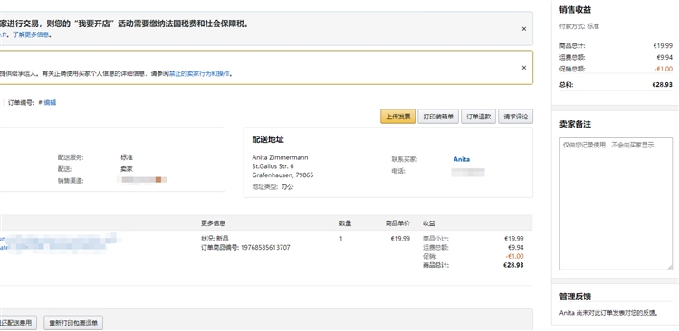Select the street address St.Gallus Str. 6
Viewport: 679px width, 331px height.
pyautogui.click(x=273, y=166)
